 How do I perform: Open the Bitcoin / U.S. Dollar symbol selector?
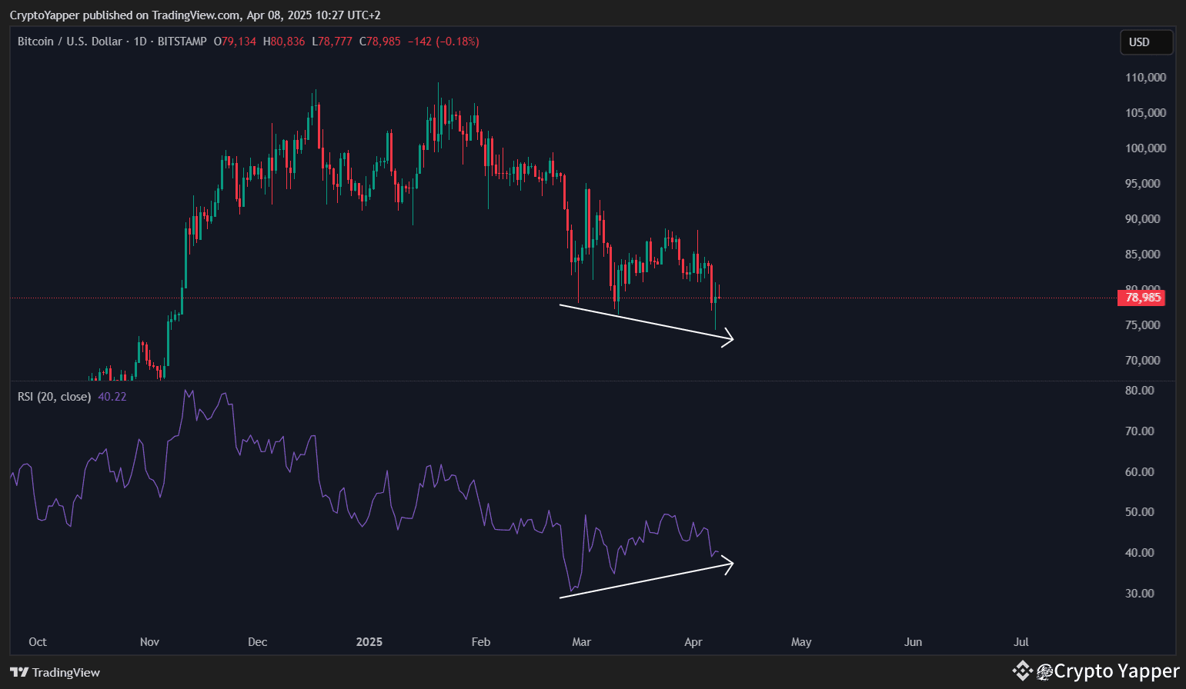pos(71,42)
